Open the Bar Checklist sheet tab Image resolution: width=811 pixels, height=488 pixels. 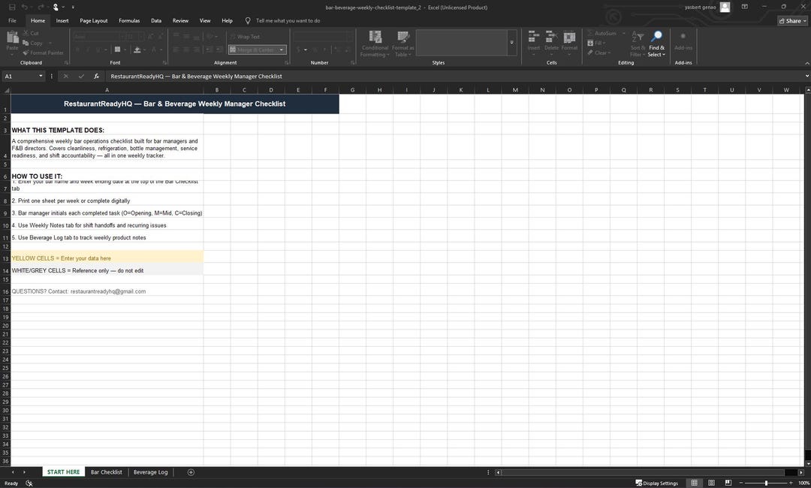[107, 472]
